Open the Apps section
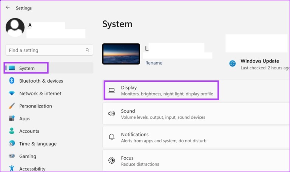This screenshot has width=290, height=172. click(x=25, y=118)
